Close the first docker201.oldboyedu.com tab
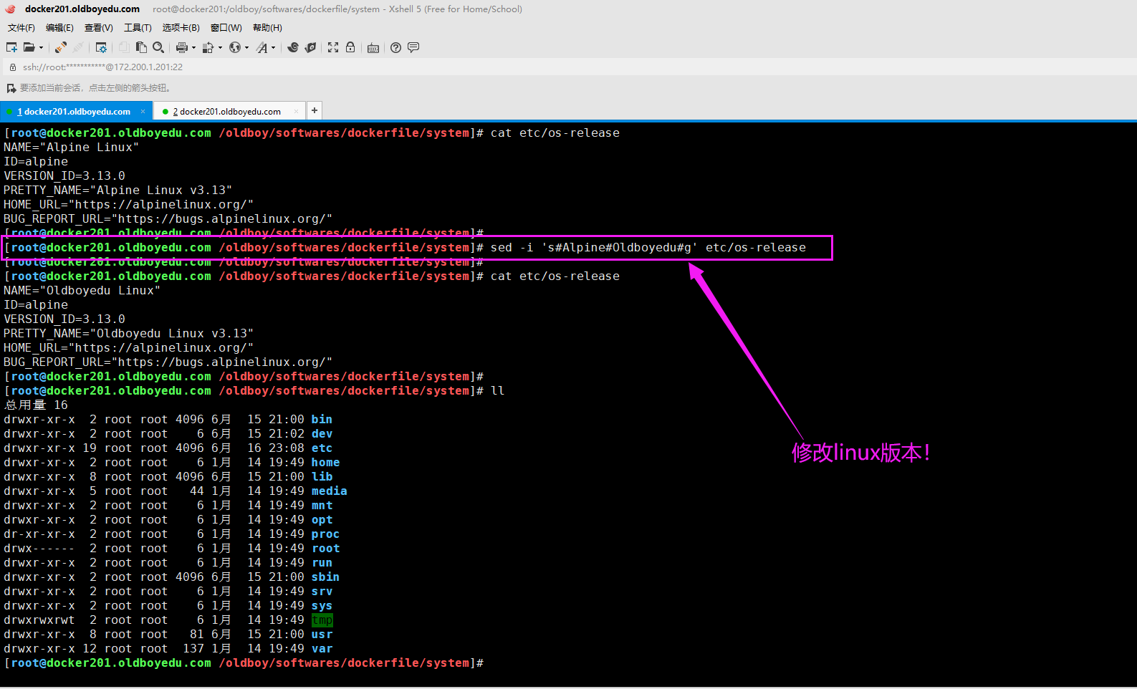Viewport: 1137px width, 689px height. tap(143, 111)
